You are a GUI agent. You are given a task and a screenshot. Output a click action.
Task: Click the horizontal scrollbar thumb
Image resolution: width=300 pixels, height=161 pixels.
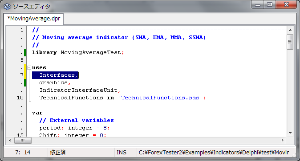click(23, 141)
